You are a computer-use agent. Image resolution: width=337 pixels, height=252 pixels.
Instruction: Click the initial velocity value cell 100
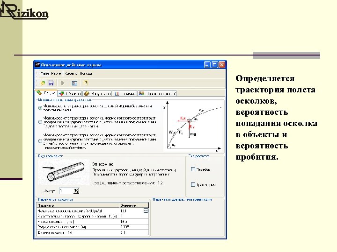tap(131, 211)
